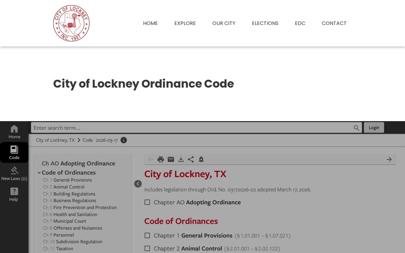Print using the printer icon
The width and height of the screenshot is (405, 253).
point(161,159)
